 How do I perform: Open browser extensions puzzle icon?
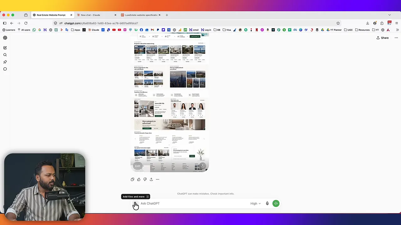(x=382, y=23)
